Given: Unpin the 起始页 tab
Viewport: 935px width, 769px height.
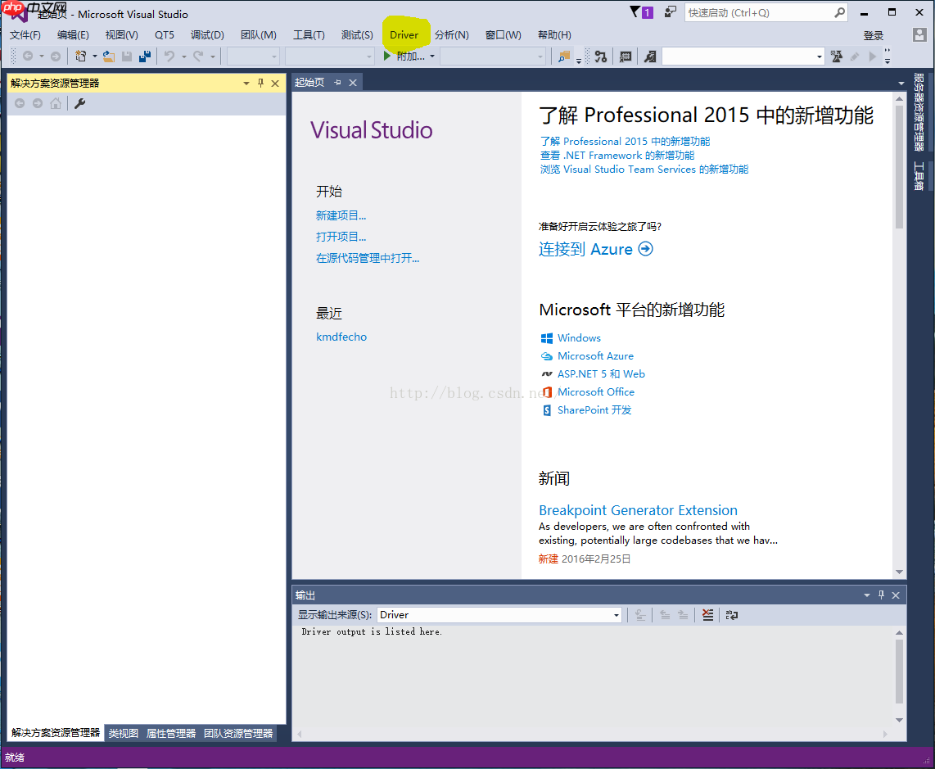Looking at the screenshot, I should 339,82.
